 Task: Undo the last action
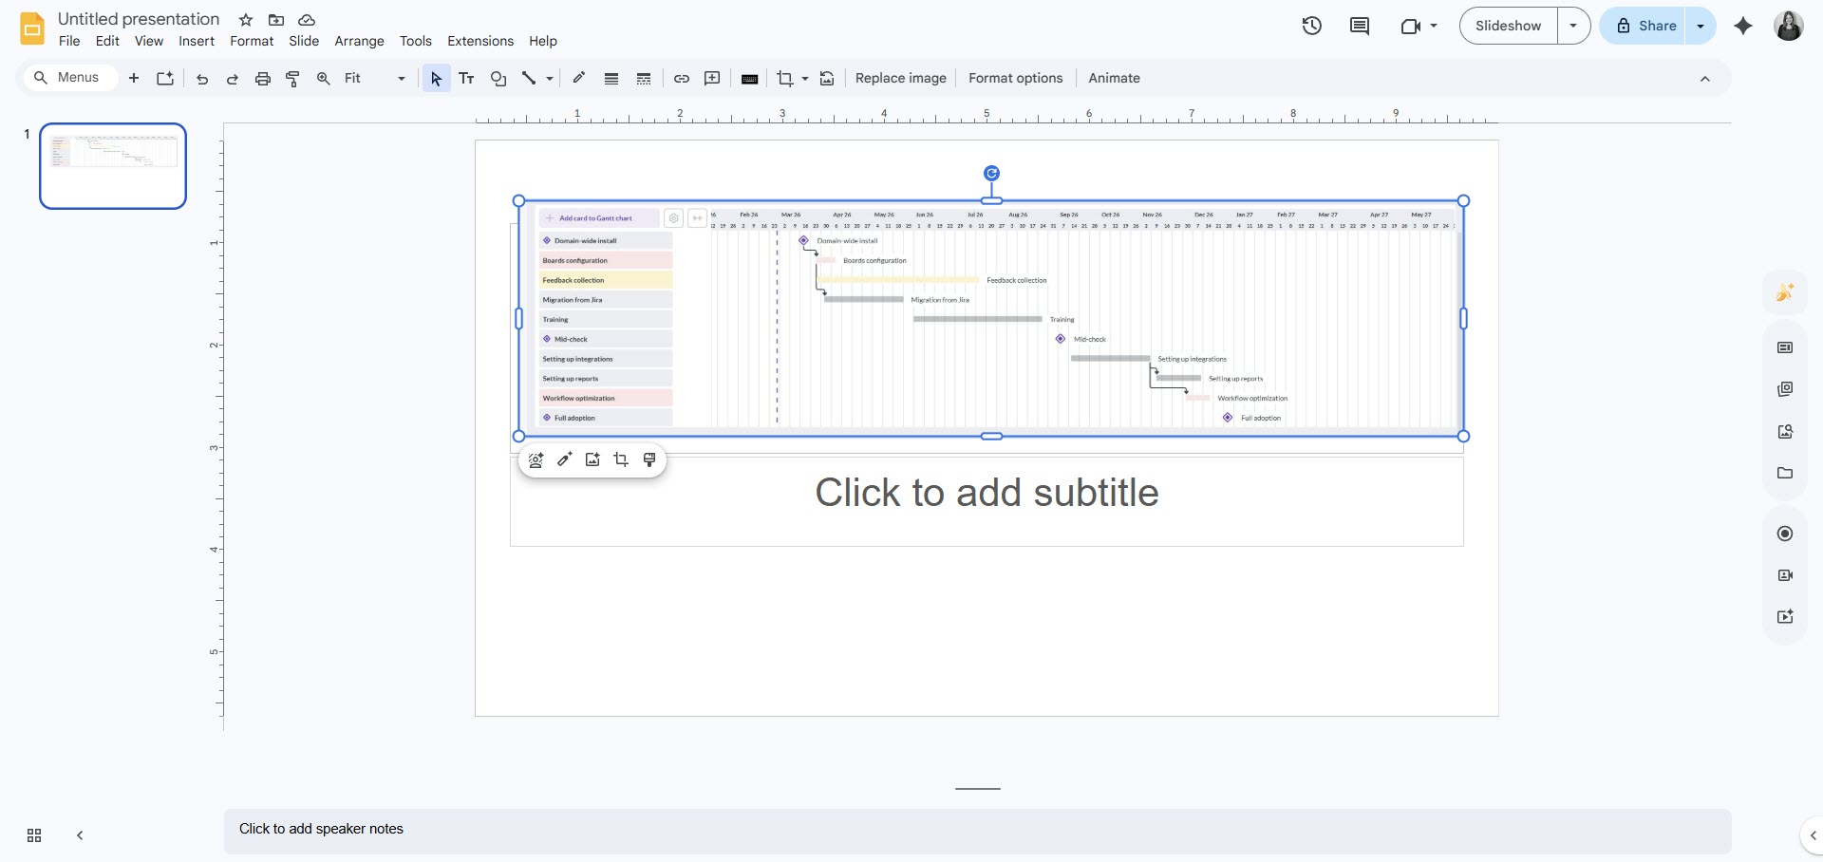pyautogui.click(x=200, y=78)
